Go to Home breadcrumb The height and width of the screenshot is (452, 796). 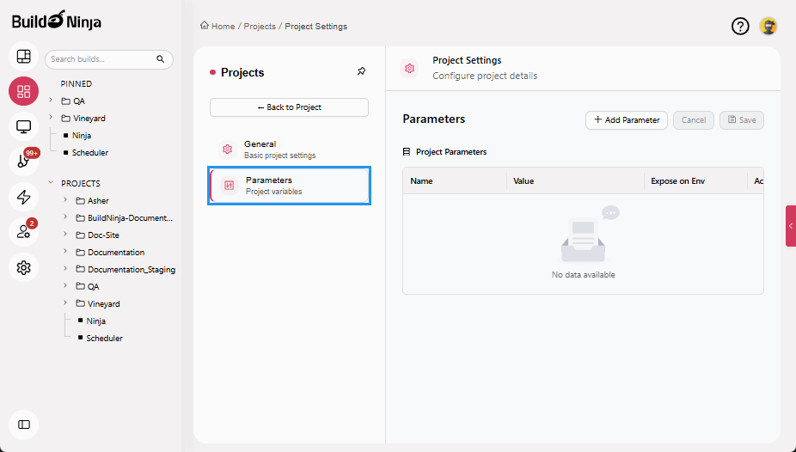[223, 27]
